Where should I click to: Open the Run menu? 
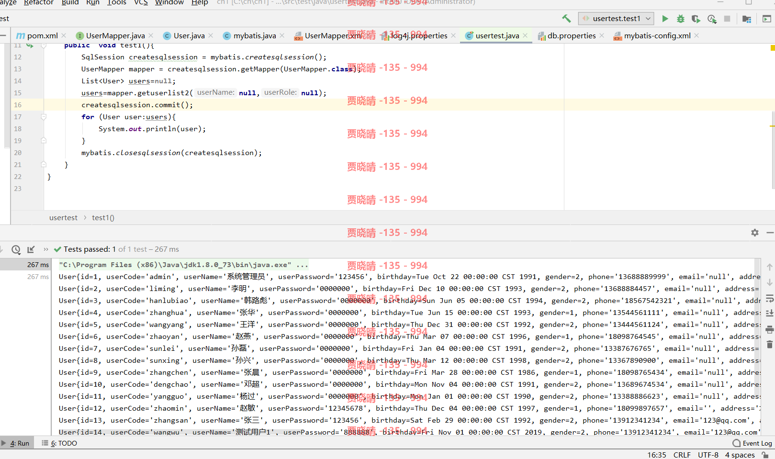[93, 2]
